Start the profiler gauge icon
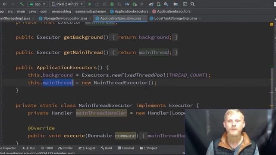The width and height of the screenshot is (276, 155). tap(127, 4)
